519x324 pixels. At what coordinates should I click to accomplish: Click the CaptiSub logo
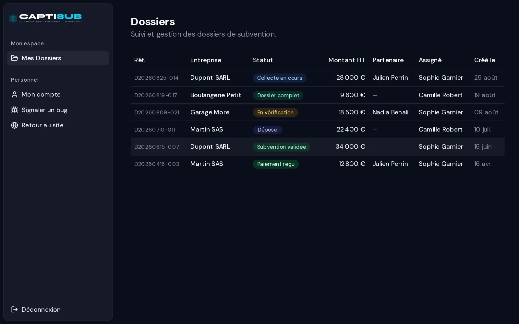pyautogui.click(x=45, y=18)
